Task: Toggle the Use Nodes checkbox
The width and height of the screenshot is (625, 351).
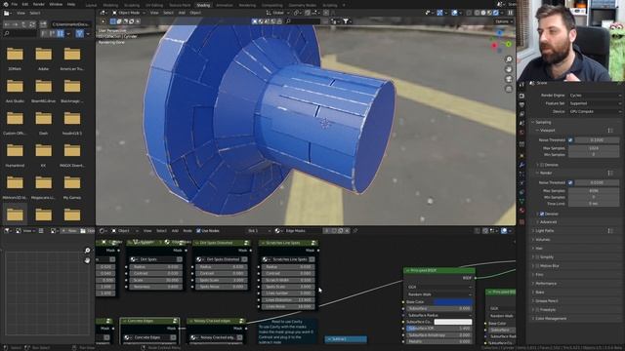Action: 198,231
